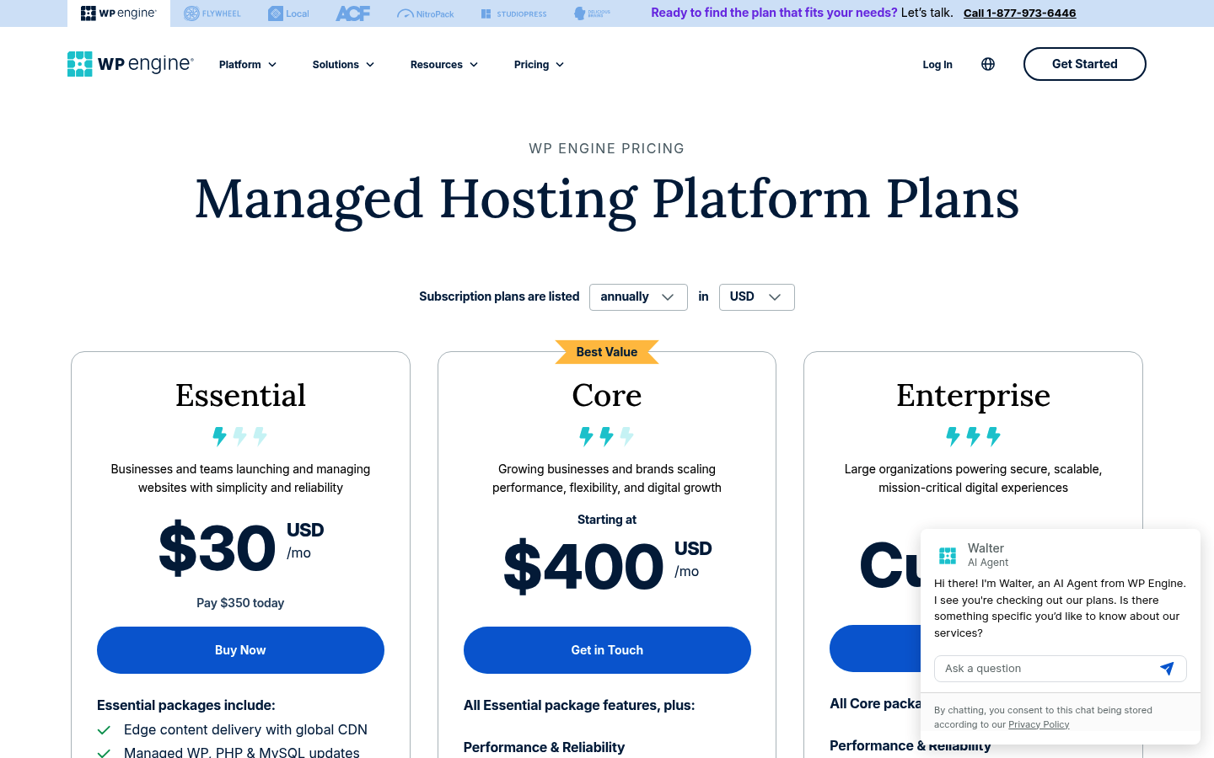Open the ACF brand logo tab
The height and width of the screenshot is (758, 1214).
[x=352, y=13]
